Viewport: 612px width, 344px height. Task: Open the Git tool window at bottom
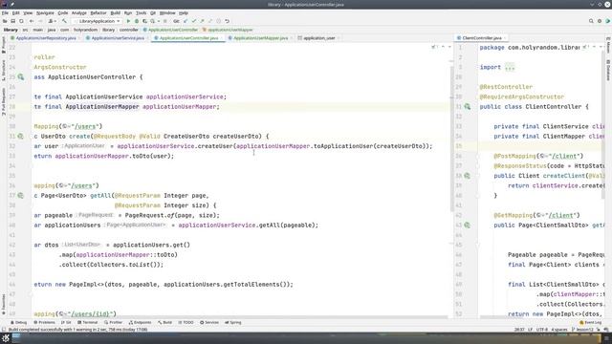point(66,323)
